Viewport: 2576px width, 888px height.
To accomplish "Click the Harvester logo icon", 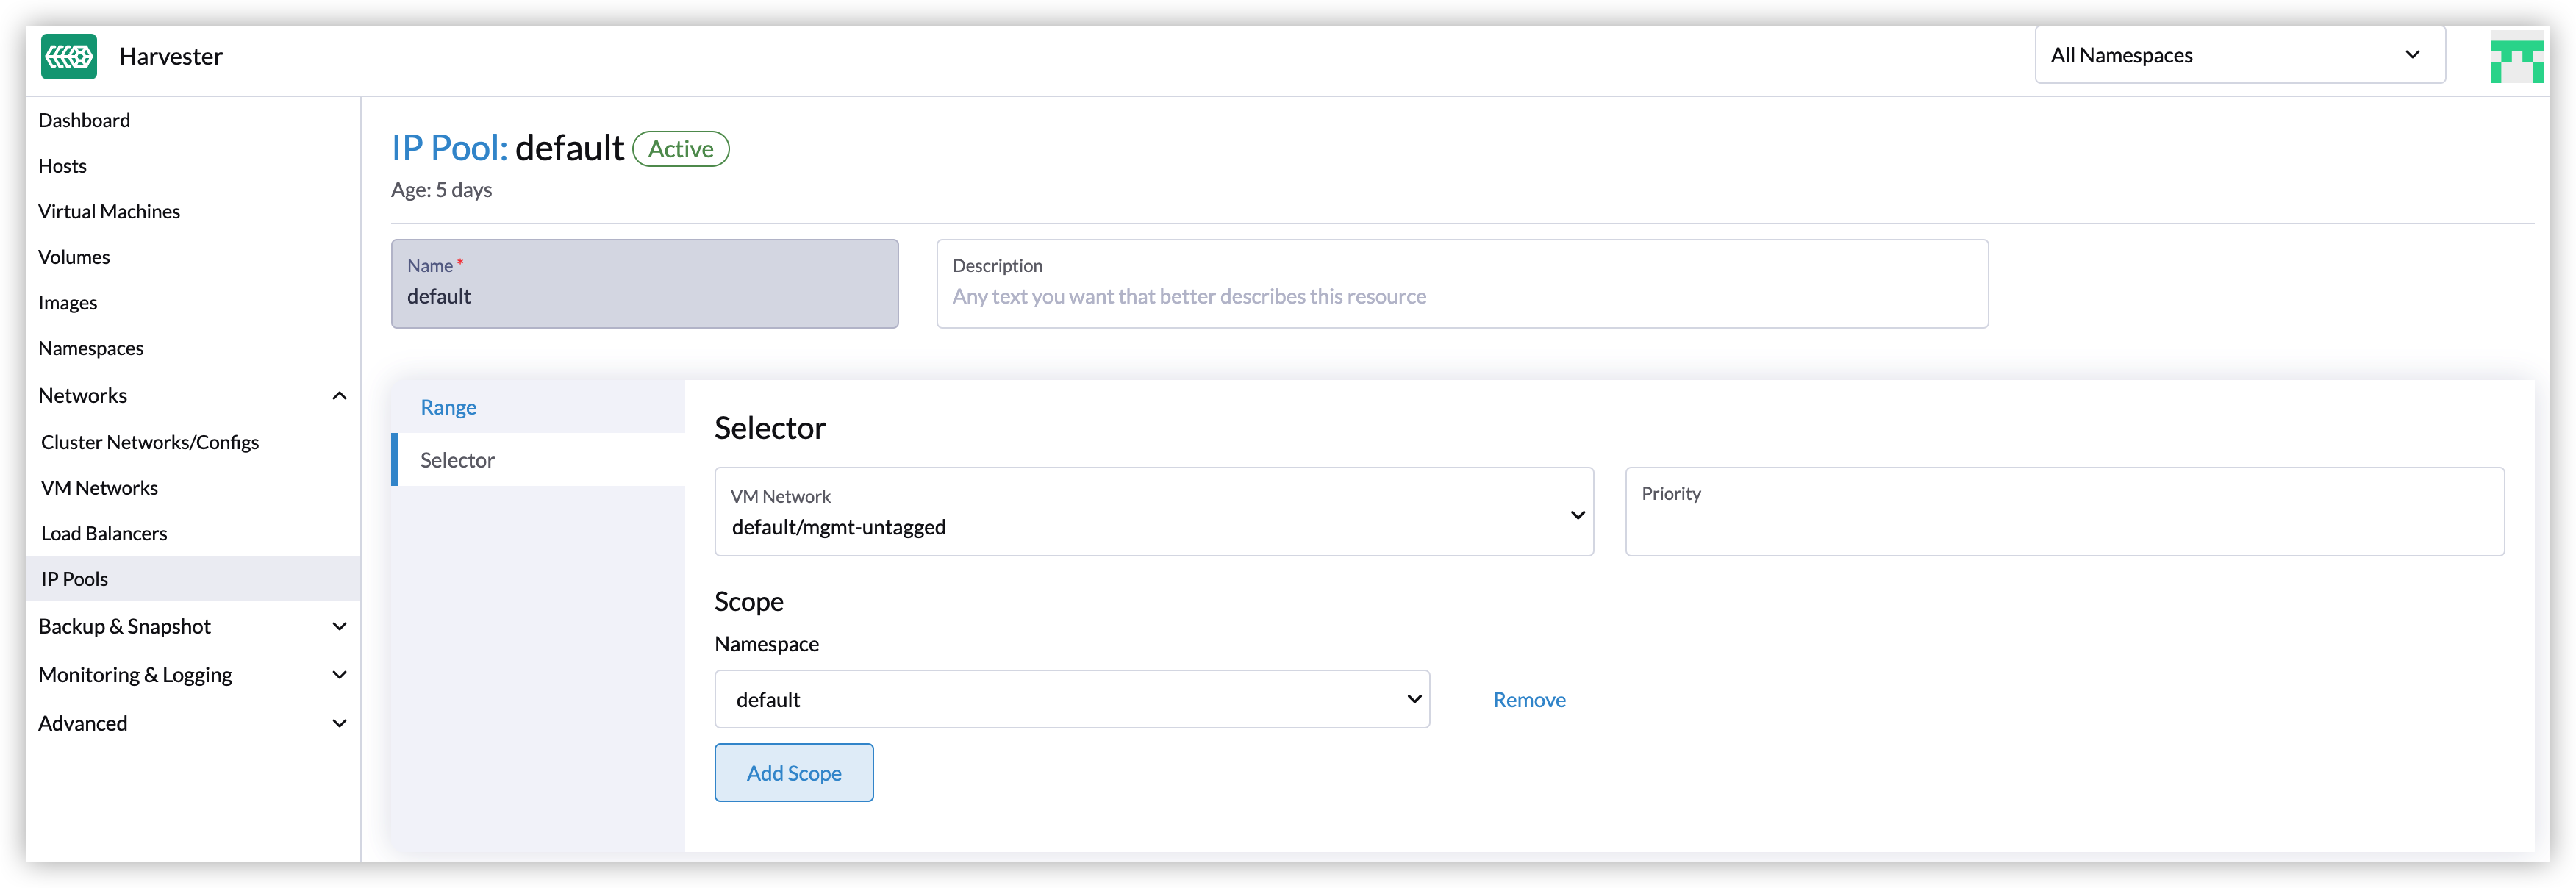I will 69,56.
